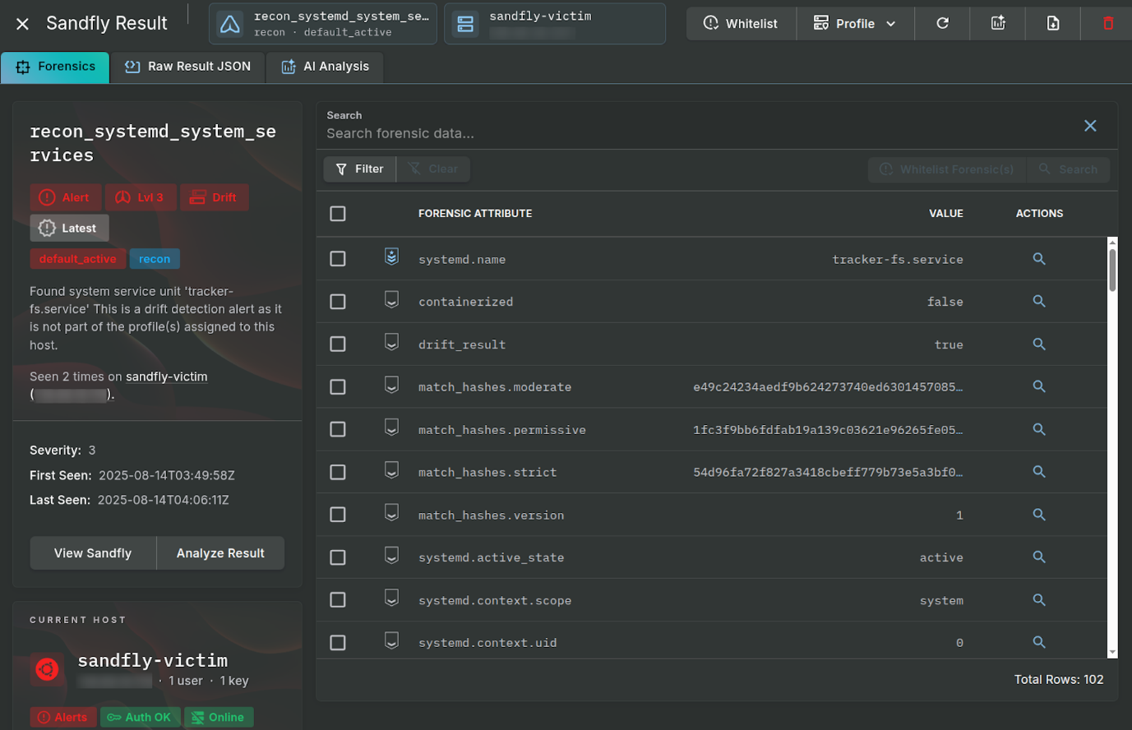Check the match_hashes.moderate row checkbox
Viewport: 1132px width, 730px height.
(338, 387)
